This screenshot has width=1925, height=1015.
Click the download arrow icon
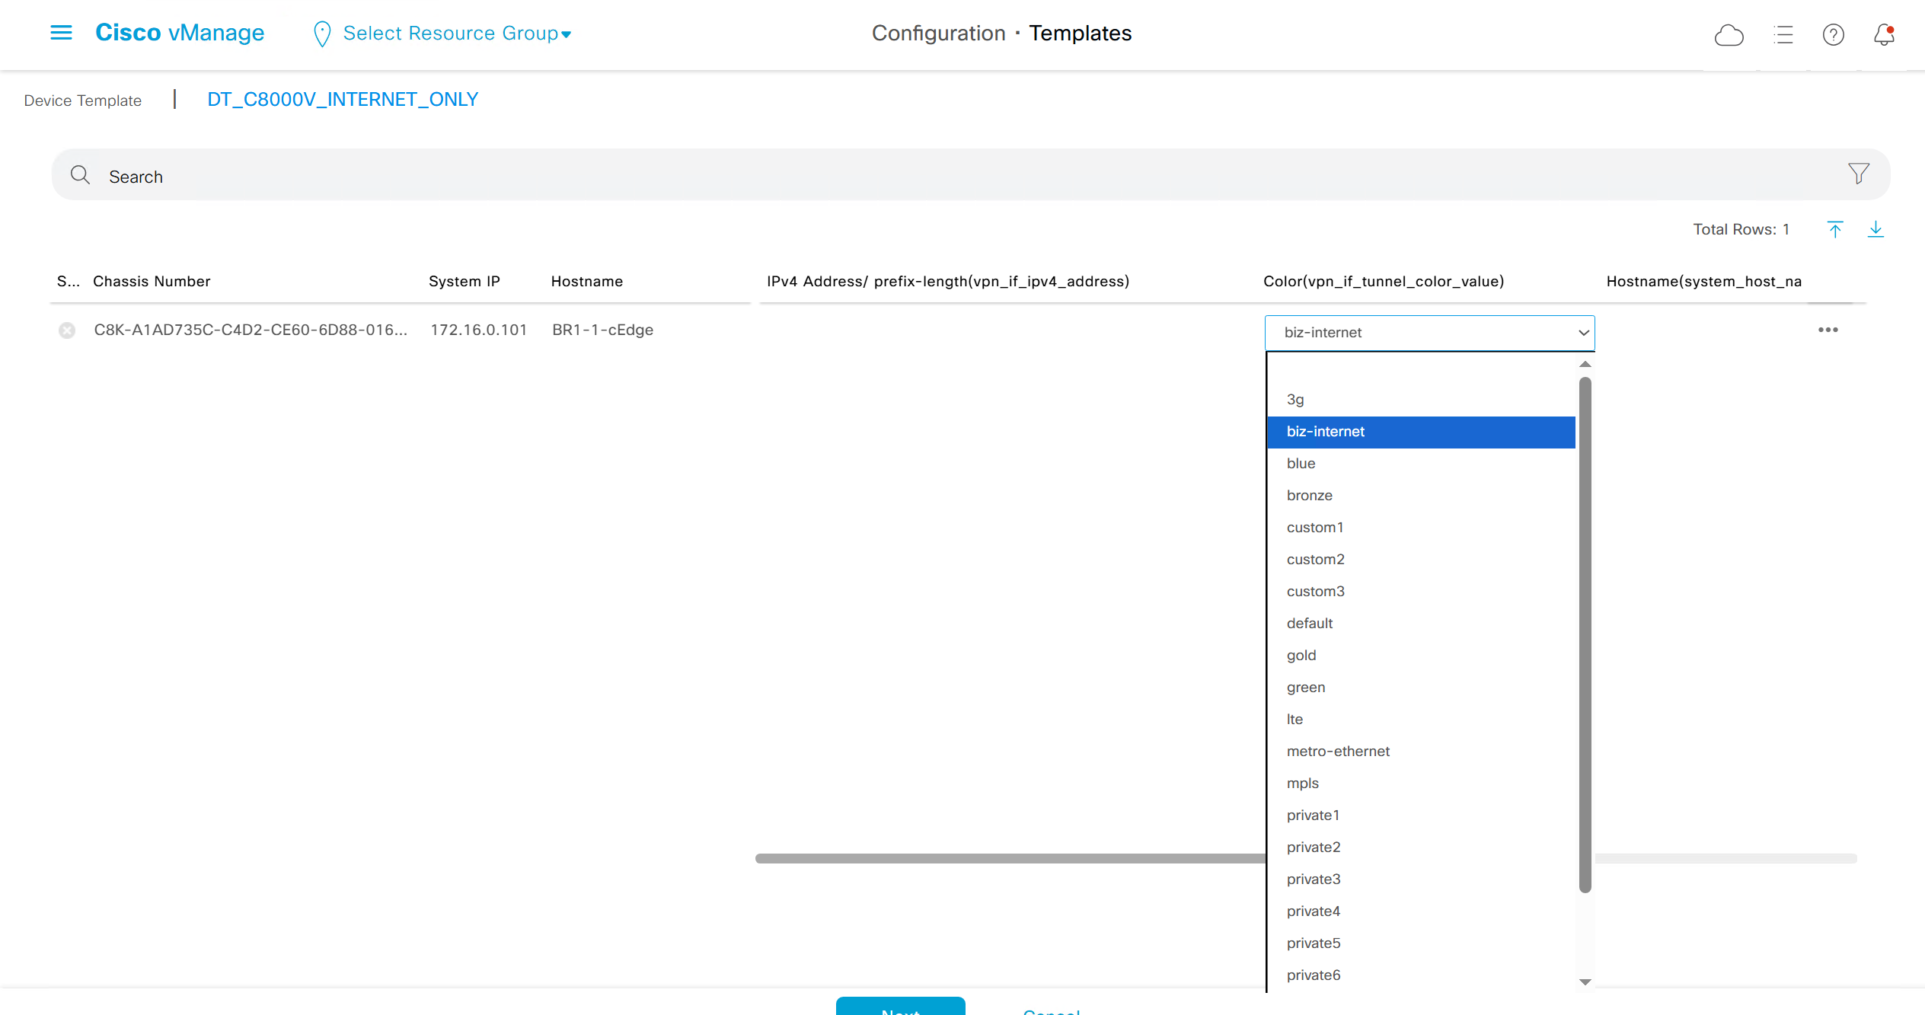[x=1876, y=229]
